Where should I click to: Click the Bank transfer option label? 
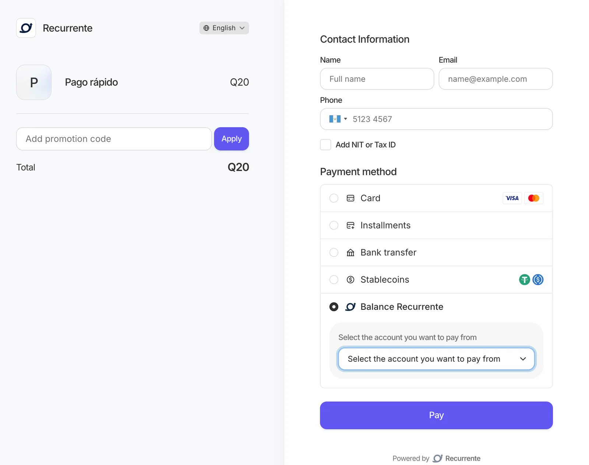tap(388, 253)
